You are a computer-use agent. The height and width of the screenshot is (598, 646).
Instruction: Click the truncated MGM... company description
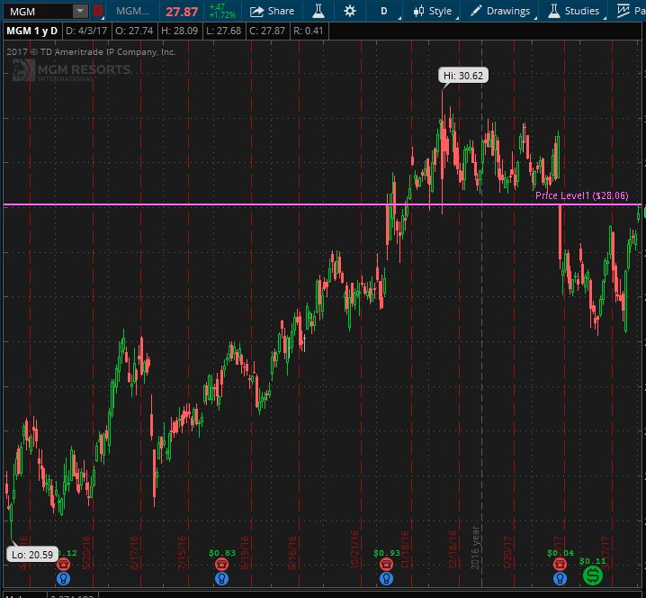point(132,11)
